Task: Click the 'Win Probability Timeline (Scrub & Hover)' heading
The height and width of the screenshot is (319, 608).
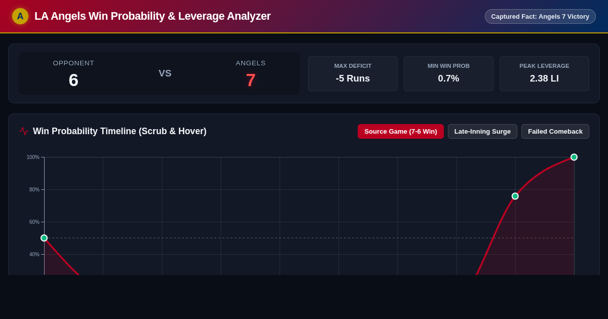Action: (120, 131)
